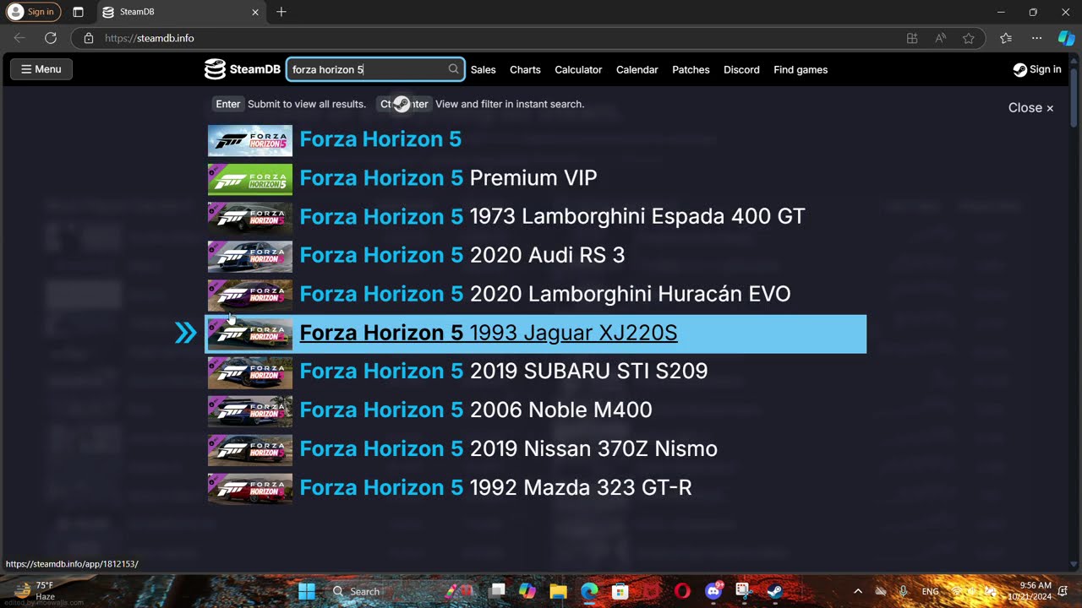Open the 2019 SUBARU STI S209 result
The height and width of the screenshot is (608, 1082).
point(536,371)
